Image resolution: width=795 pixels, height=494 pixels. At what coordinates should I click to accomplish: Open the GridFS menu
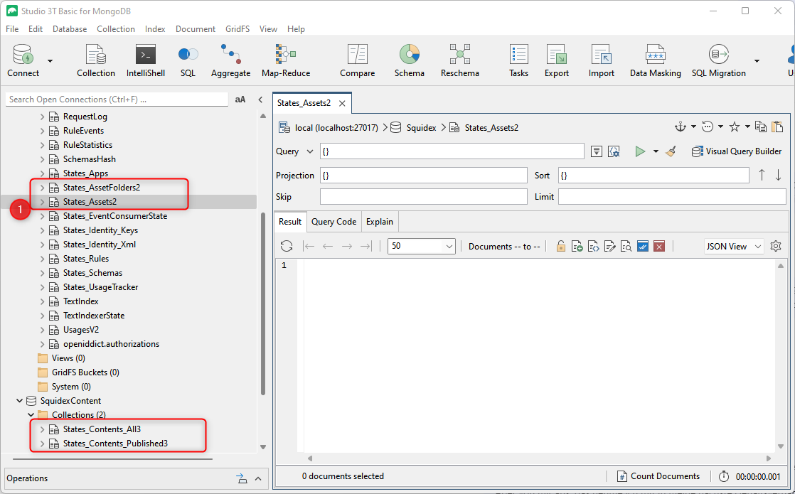point(238,29)
